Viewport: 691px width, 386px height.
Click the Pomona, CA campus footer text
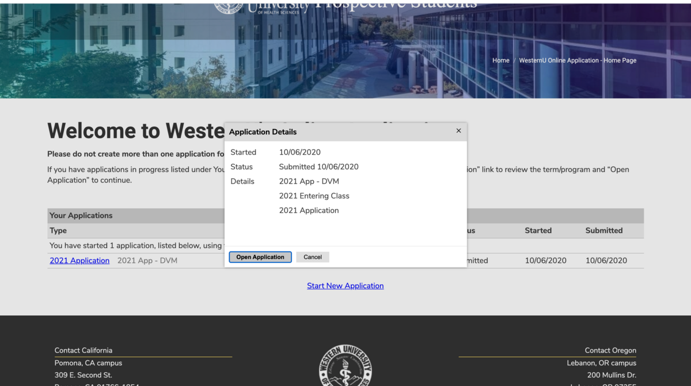(88, 363)
